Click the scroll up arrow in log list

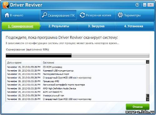(x=148, y=62)
